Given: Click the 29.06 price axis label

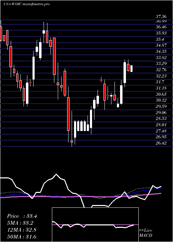Looking at the screenshot, I should [x=161, y=112].
